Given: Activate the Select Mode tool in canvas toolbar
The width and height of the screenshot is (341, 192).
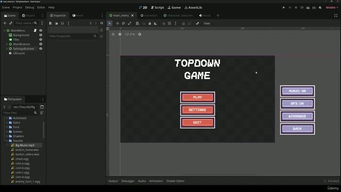Looking at the screenshot, I should [x=110, y=23].
